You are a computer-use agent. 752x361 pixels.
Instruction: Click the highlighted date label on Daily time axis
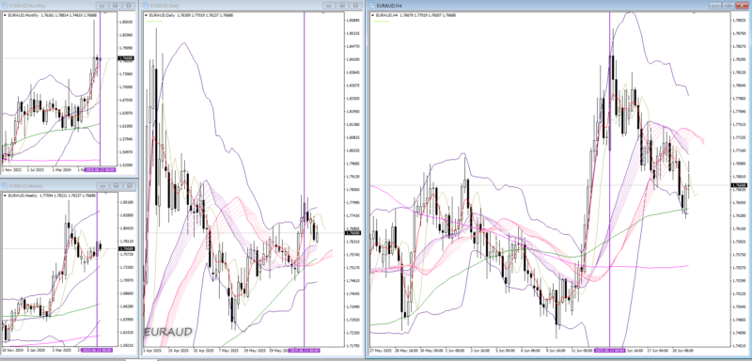point(305,351)
